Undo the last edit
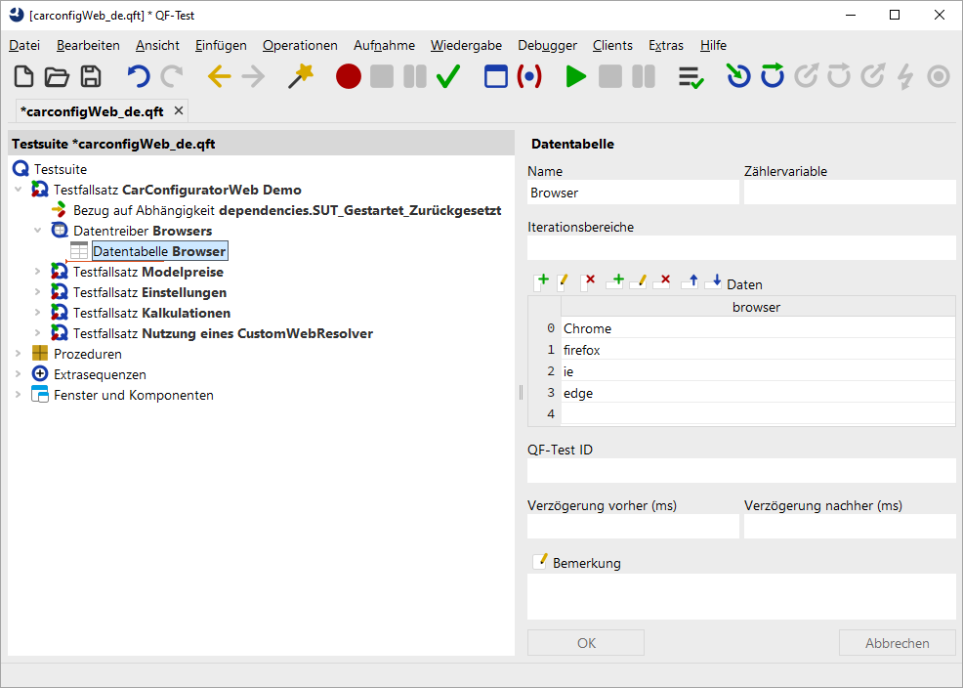This screenshot has width=963, height=688. (138, 77)
